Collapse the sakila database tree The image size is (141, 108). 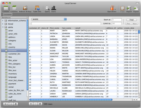tap(3, 27)
